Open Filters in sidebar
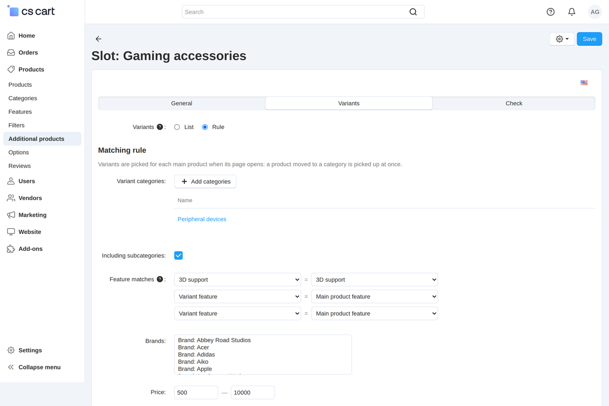The height and width of the screenshot is (406, 609). (17, 125)
